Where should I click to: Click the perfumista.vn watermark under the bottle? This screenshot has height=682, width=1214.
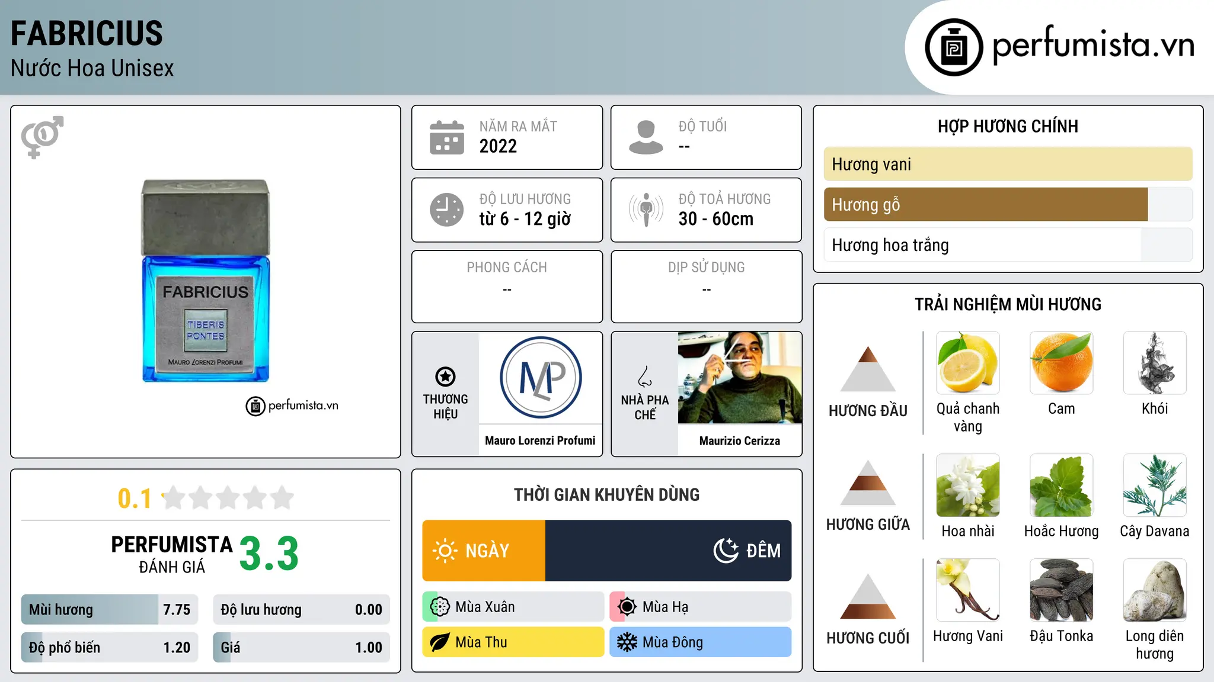coord(292,406)
